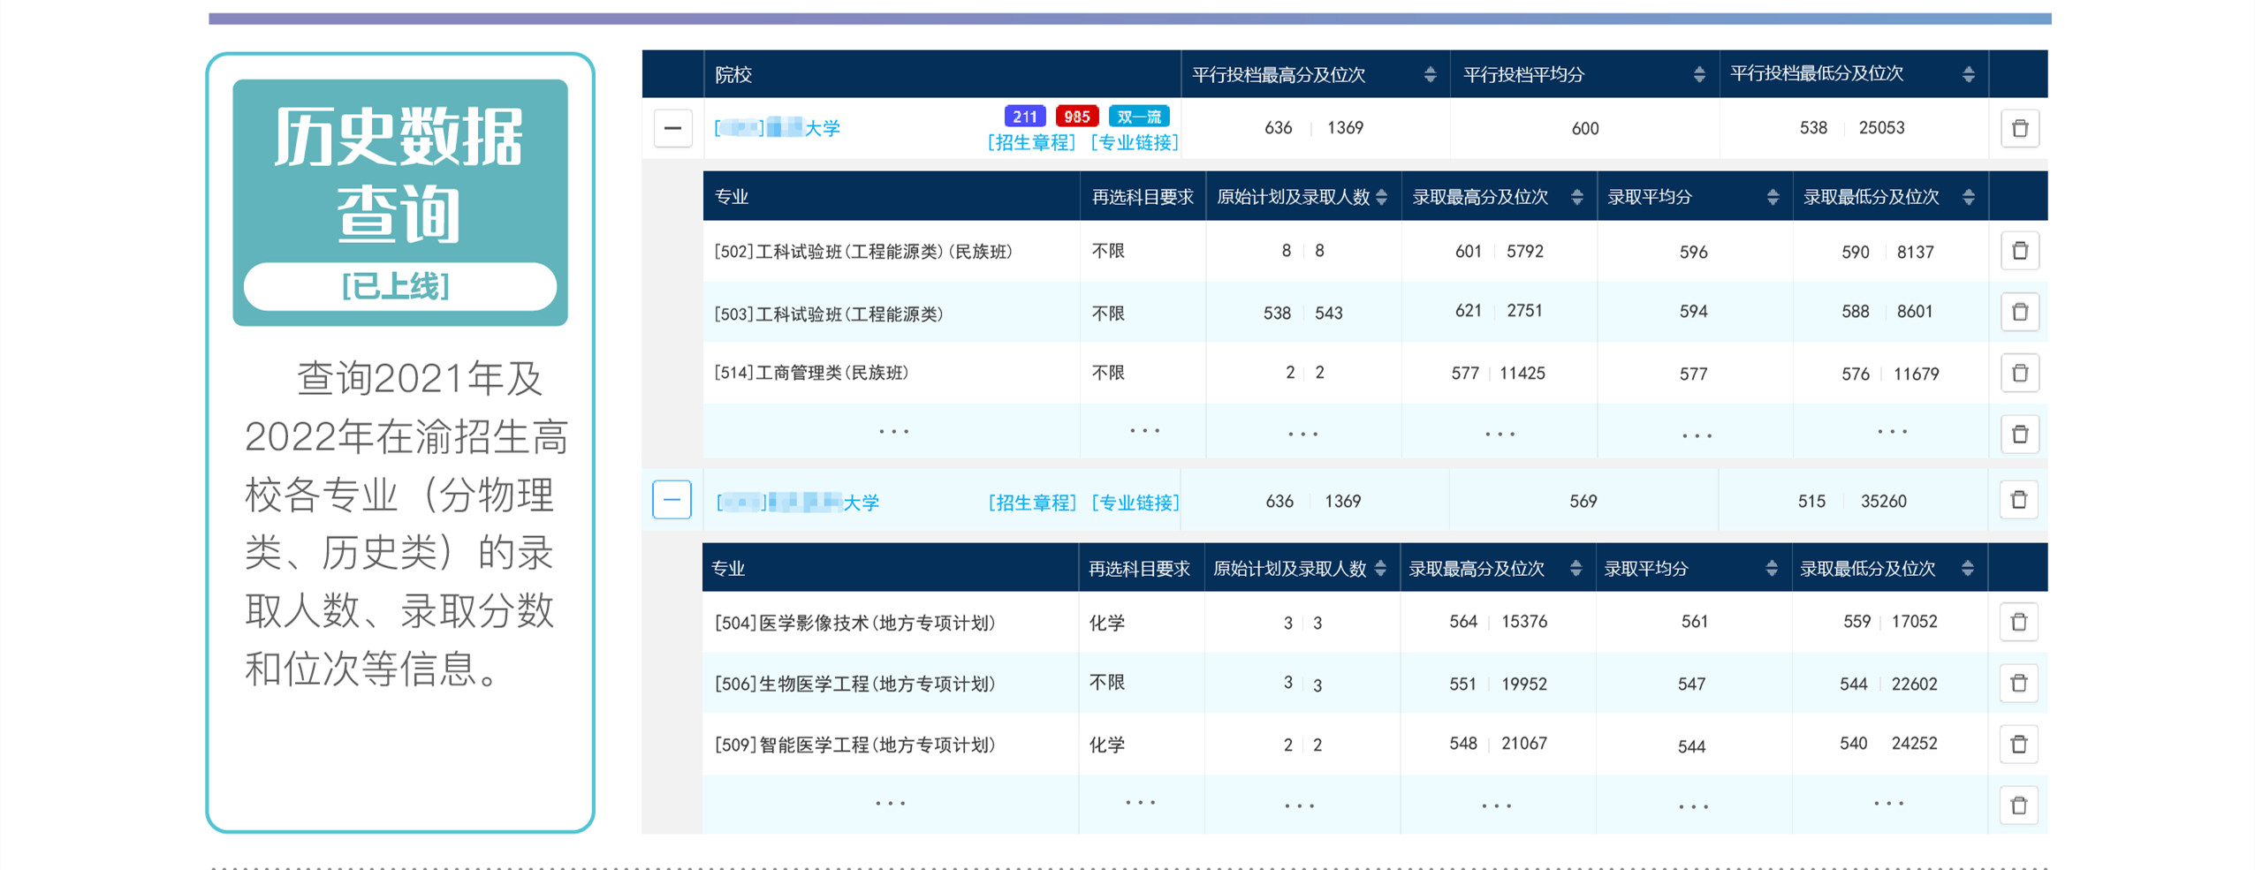The height and width of the screenshot is (870, 2255).
Task: Click trash icon in first ellipsis row
Action: pyautogui.click(x=2019, y=434)
